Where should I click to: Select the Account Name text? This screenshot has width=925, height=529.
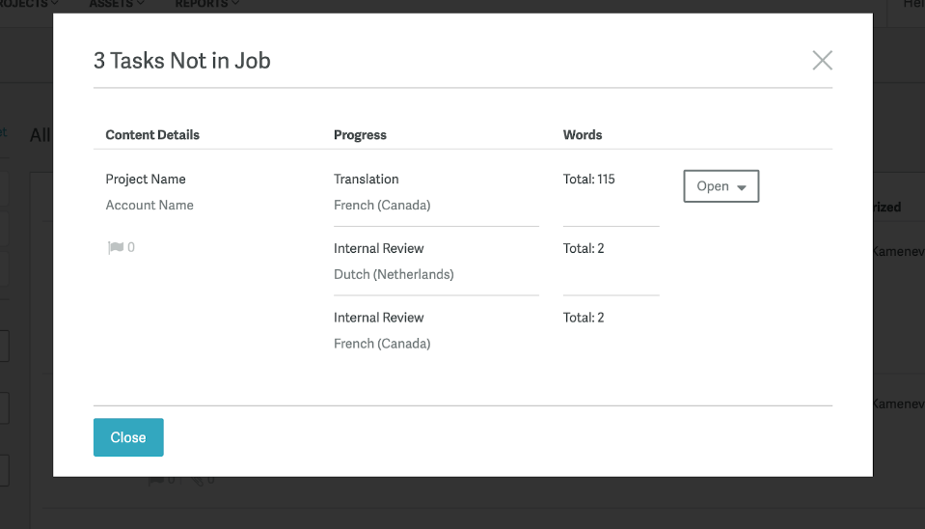pos(150,205)
